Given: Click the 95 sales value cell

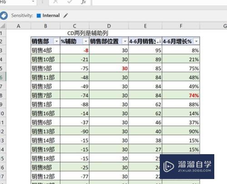Looking at the screenshot, I should click(145, 50).
